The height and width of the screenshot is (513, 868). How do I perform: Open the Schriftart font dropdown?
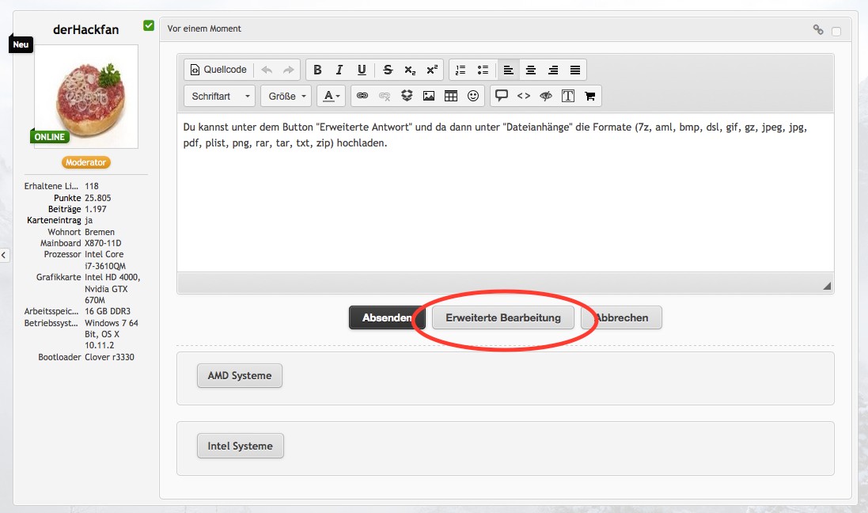coord(220,97)
